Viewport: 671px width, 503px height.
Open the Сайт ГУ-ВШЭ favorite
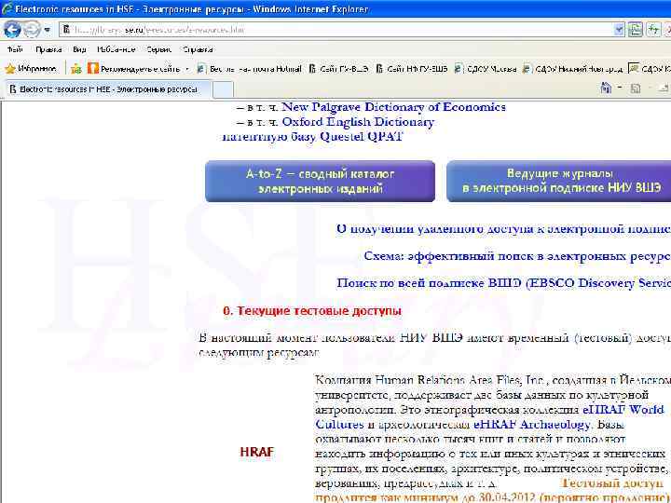point(338,68)
